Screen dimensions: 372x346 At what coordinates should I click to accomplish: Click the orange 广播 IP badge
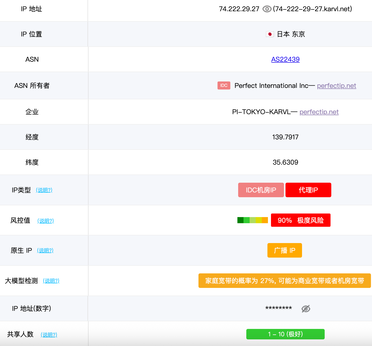(284, 250)
